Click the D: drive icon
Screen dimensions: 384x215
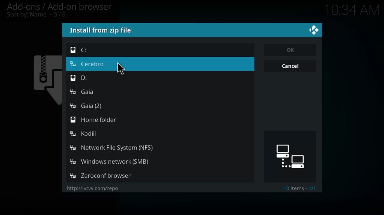[x=73, y=78]
